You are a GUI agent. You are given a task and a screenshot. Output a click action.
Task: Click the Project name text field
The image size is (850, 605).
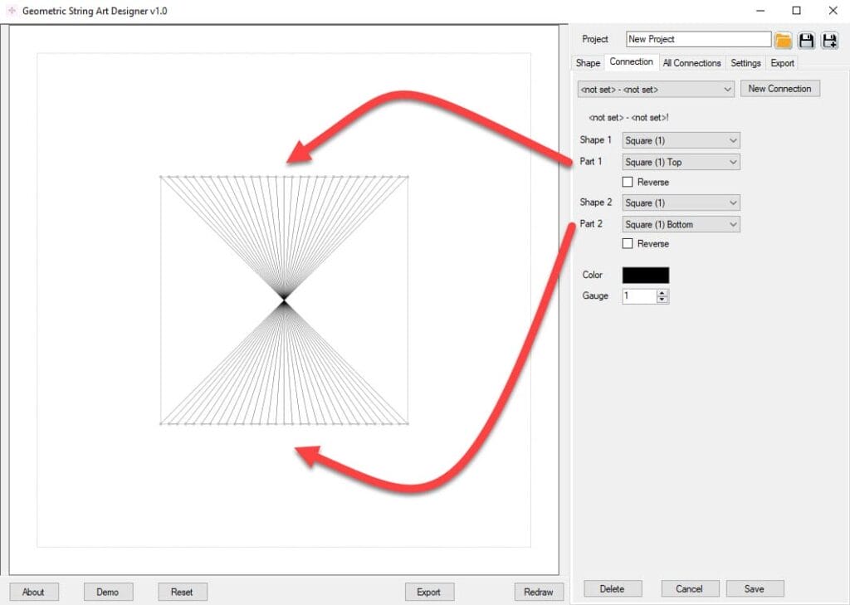697,39
